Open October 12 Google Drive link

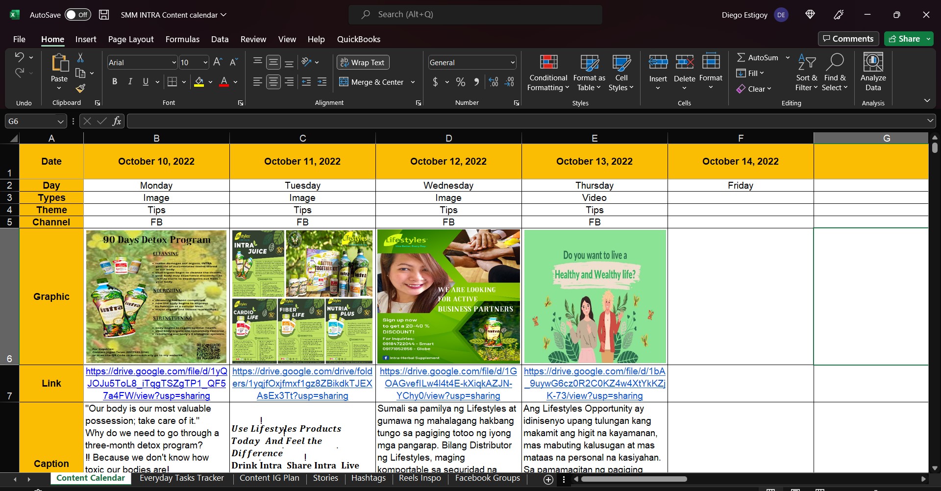tap(448, 384)
